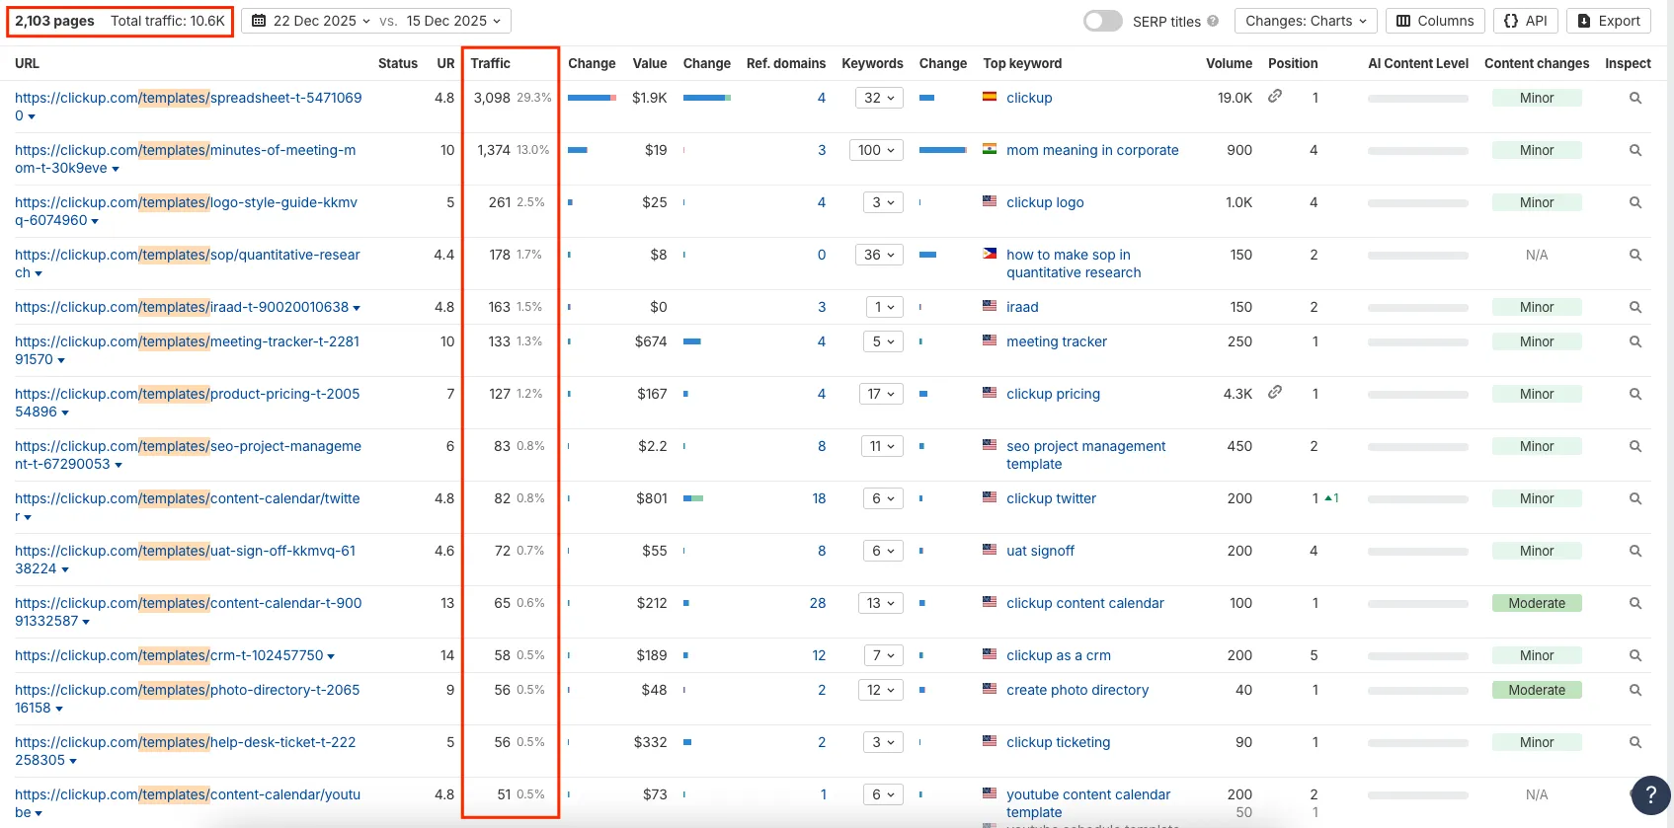This screenshot has width=1674, height=828.
Task: Click the inspect magnifier for spreadsheet template row
Action: pyautogui.click(x=1634, y=98)
